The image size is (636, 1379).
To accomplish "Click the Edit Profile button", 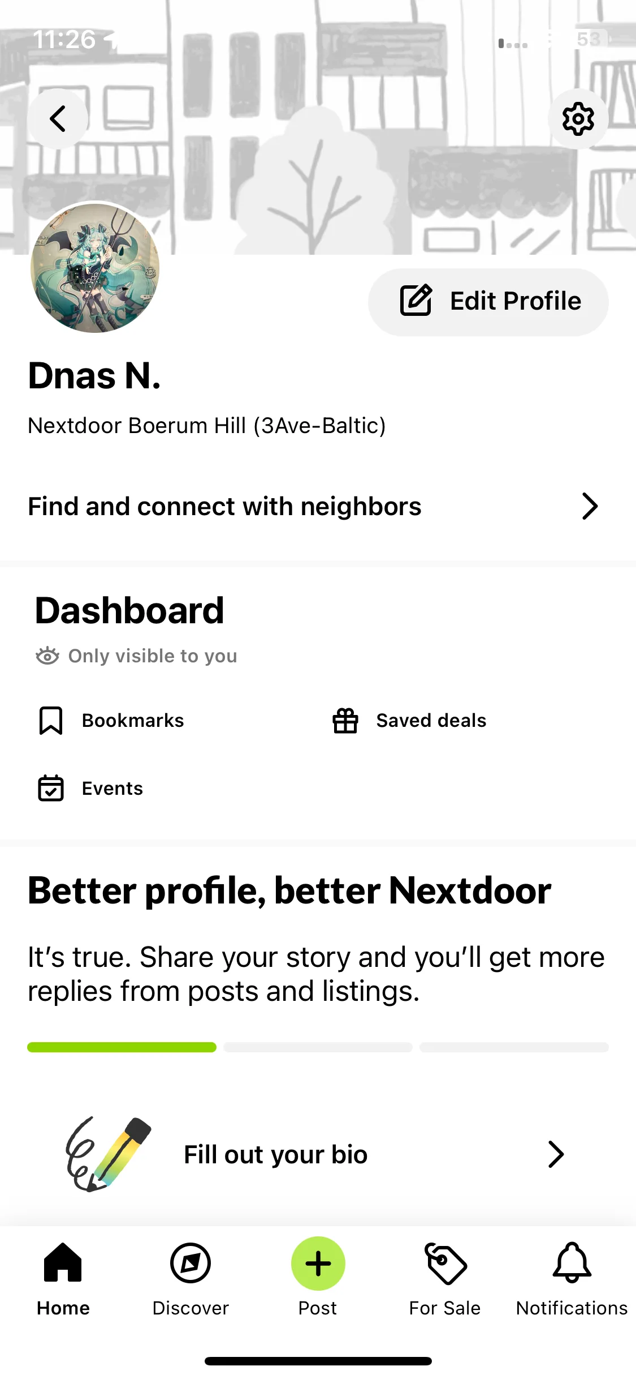I will 488,302.
